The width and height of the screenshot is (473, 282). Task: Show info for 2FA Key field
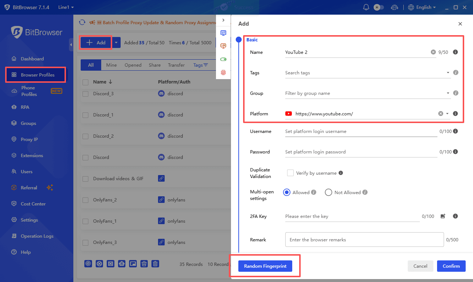(x=455, y=216)
